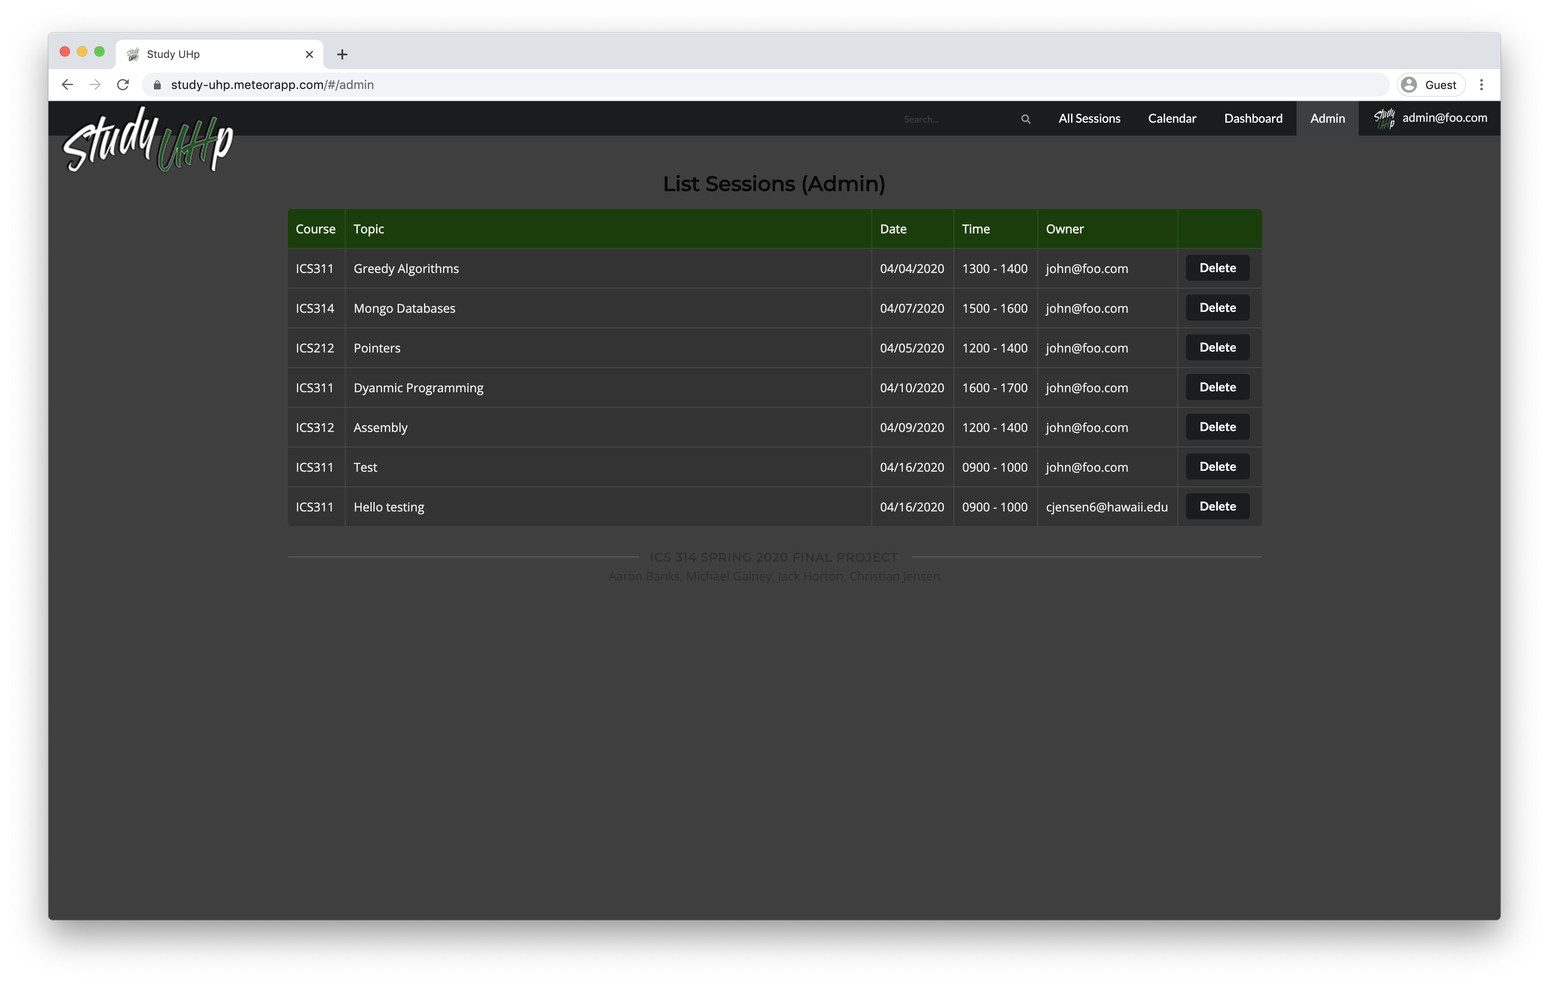This screenshot has width=1549, height=984.
Task: Click the Hello testing topic cell
Action: (x=608, y=507)
